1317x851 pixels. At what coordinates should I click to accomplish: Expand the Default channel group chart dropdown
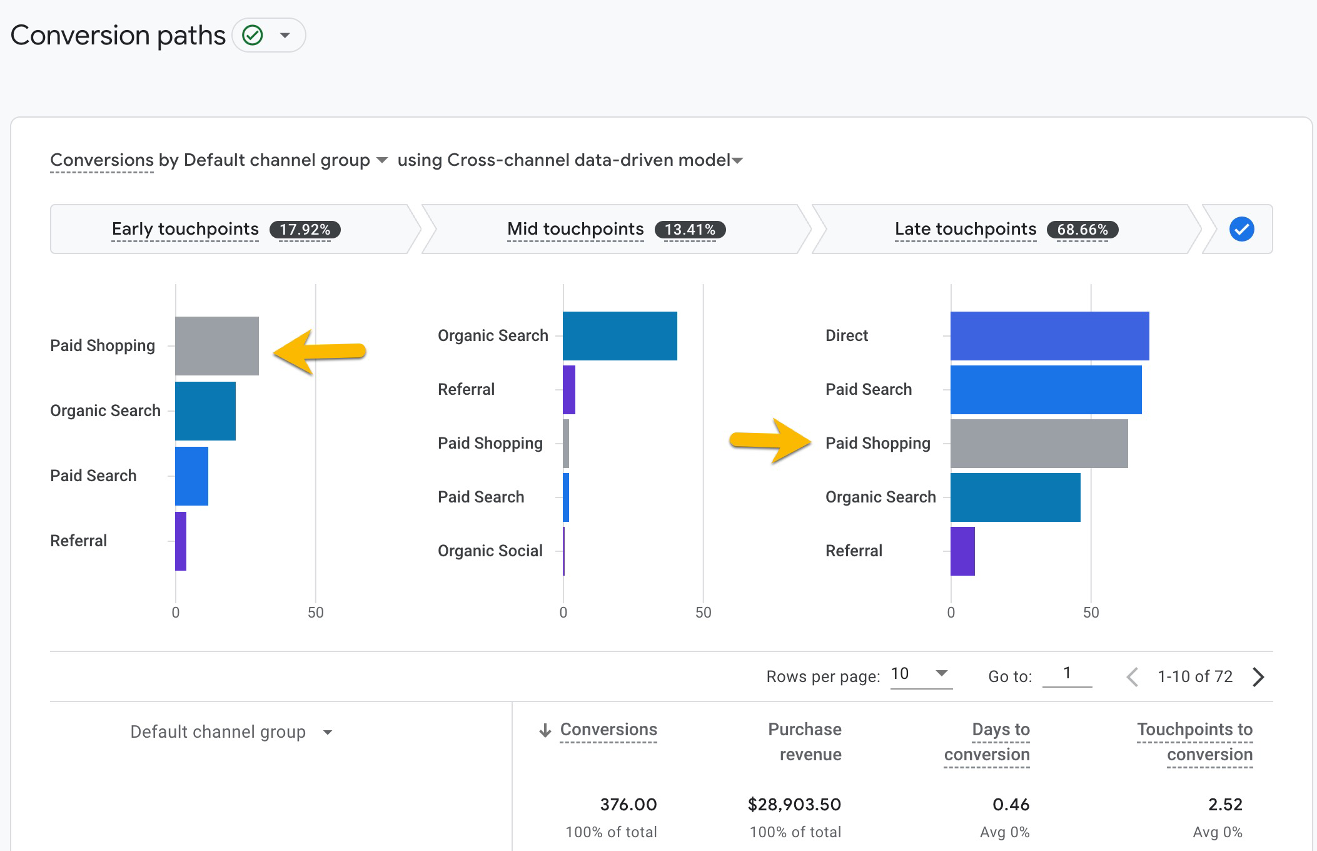click(381, 160)
